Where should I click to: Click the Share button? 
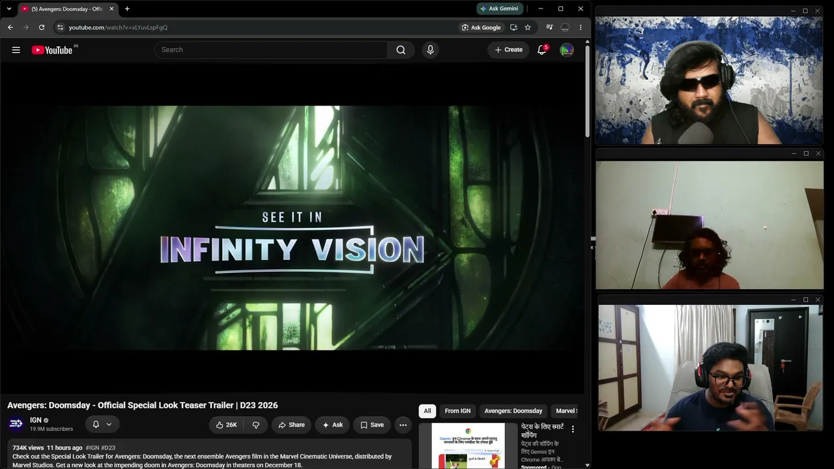coord(291,425)
